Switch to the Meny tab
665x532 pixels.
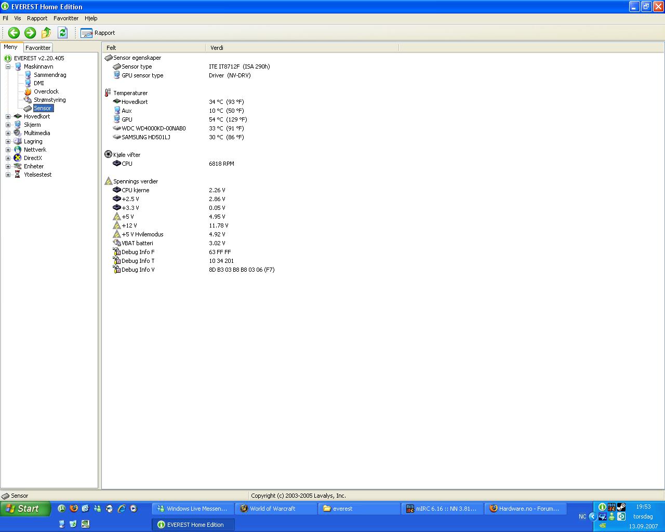11,47
